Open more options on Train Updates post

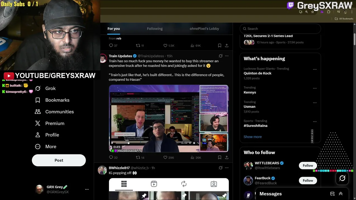pos(227,56)
